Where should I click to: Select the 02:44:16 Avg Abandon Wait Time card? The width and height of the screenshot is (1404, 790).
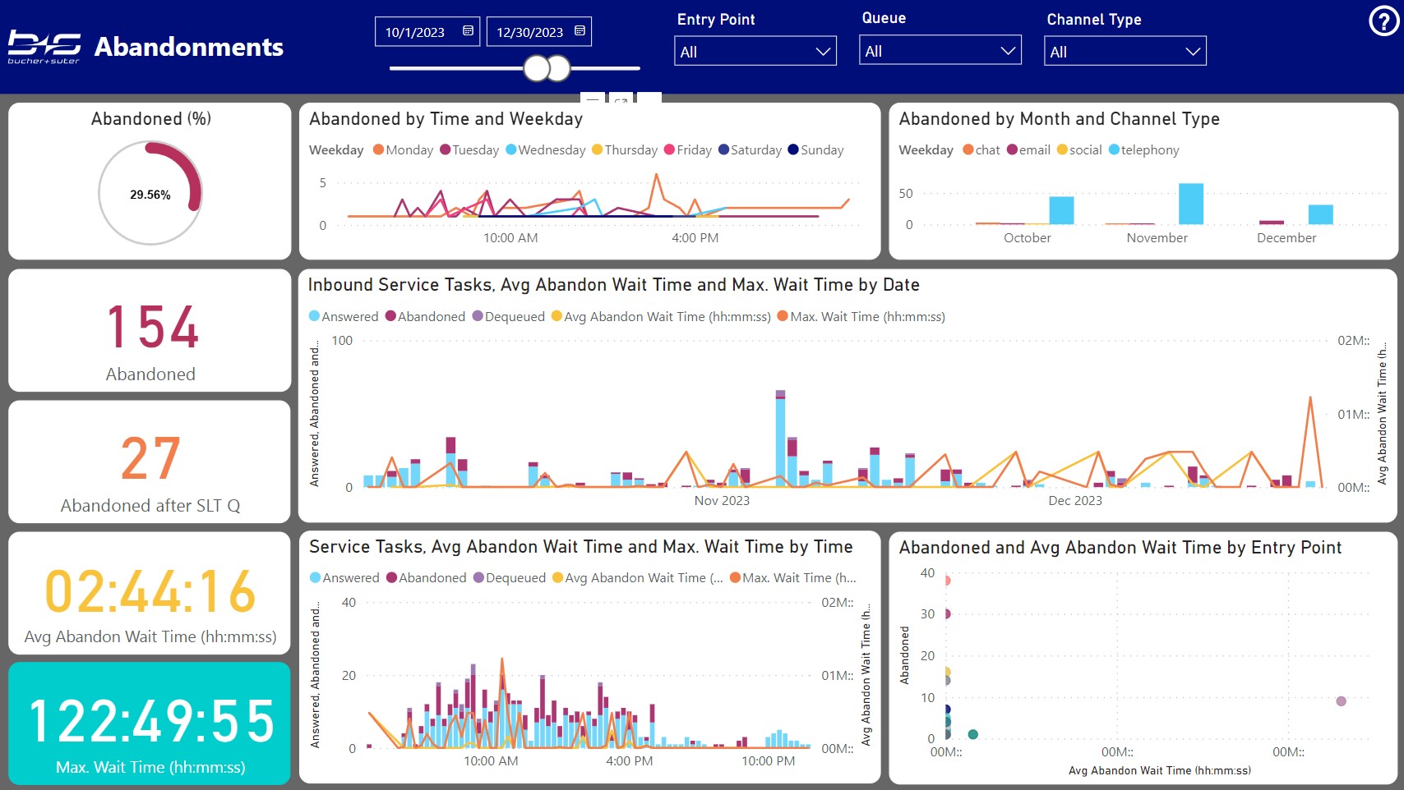click(150, 593)
